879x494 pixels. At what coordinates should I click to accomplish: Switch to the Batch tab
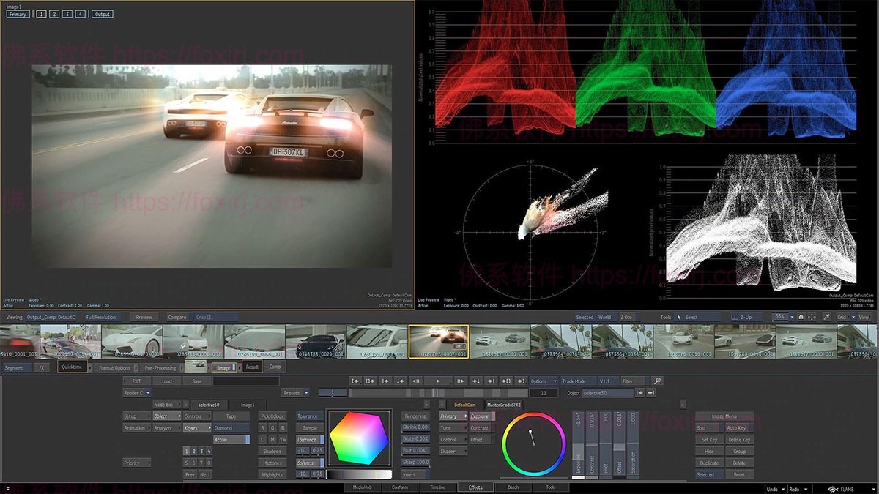(513, 487)
